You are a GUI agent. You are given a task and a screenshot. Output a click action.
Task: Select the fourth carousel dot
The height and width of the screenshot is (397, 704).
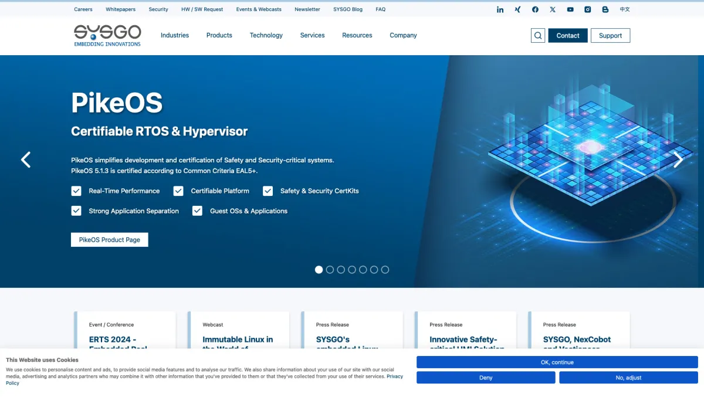point(352,270)
